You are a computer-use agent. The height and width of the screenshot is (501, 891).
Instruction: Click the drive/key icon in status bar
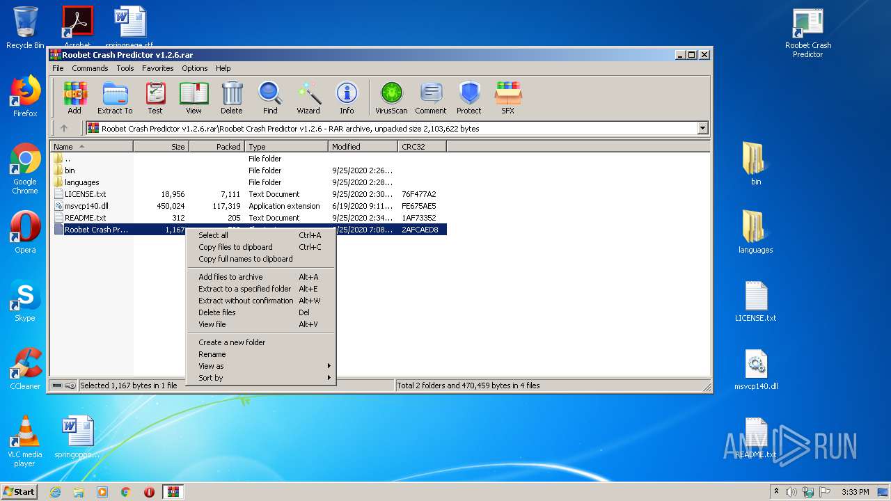coord(64,385)
